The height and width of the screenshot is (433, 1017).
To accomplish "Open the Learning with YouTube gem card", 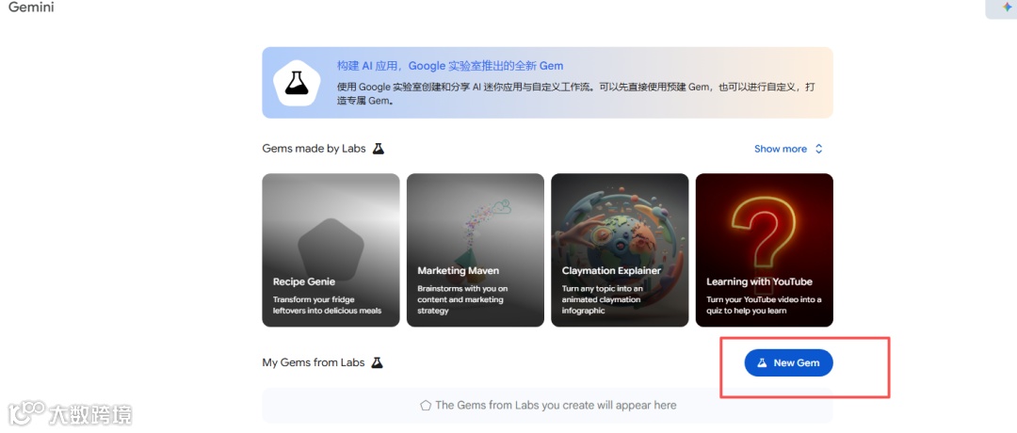I will (764, 249).
